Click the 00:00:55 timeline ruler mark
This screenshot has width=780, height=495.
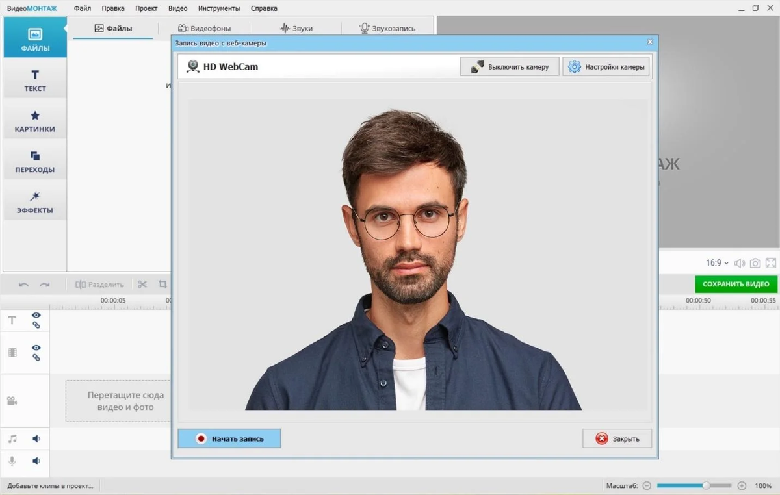tap(763, 301)
